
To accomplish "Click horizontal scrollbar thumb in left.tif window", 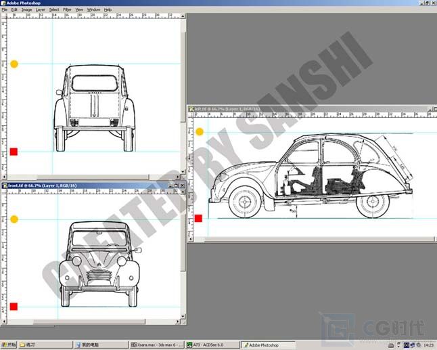I will (320, 239).
